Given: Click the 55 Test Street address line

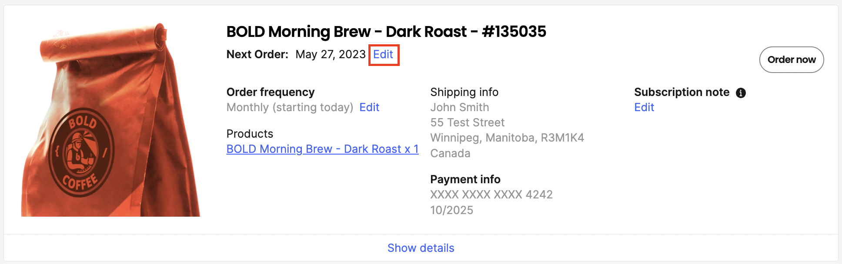Looking at the screenshot, I should click(468, 122).
